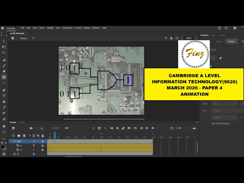Select the Fluid Brush tool

click(x=4, y=60)
